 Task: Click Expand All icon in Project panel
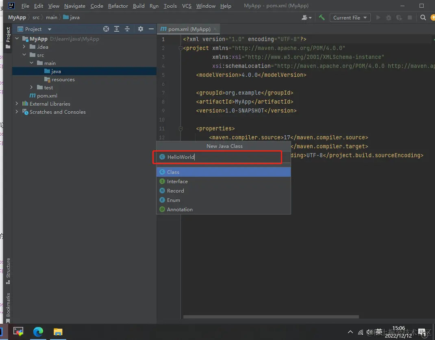pos(117,29)
